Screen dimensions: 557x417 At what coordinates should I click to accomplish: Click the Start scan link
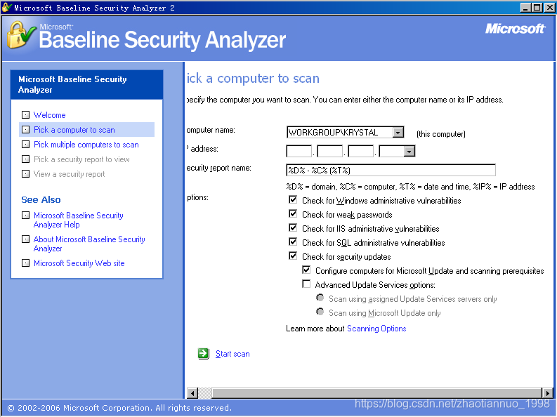(232, 354)
